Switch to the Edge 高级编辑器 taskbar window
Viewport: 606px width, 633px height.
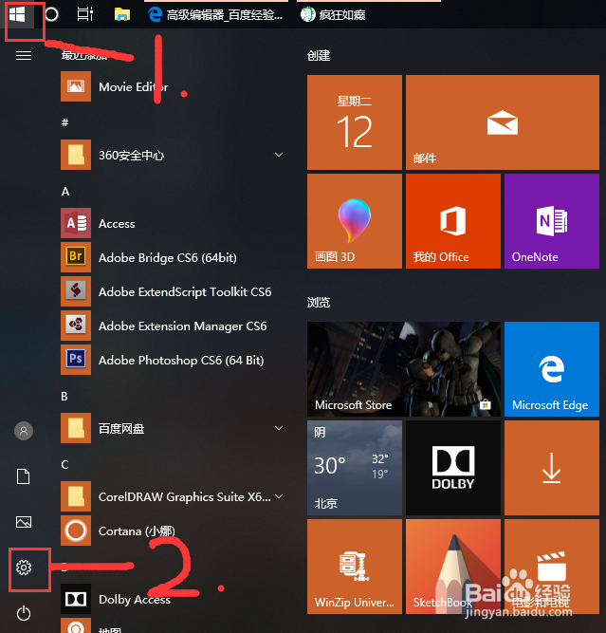[216, 14]
